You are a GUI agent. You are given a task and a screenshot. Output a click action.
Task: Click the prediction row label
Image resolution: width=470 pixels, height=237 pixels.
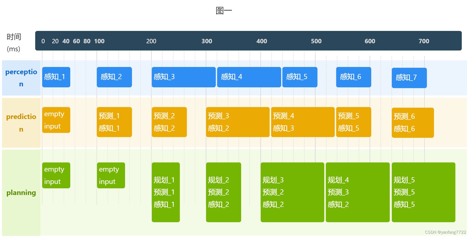pyautogui.click(x=21, y=123)
